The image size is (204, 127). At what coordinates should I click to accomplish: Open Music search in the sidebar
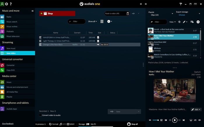click(12, 22)
